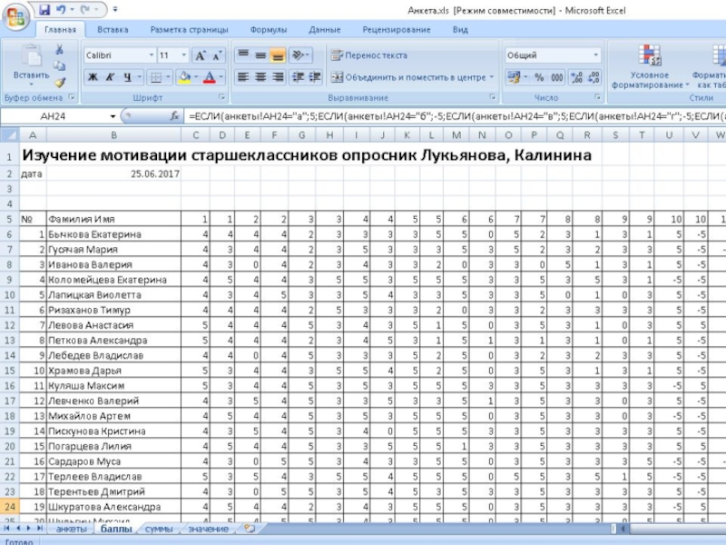Click the Save icon in quick access toolbar
The image size is (726, 545).
[x=44, y=10]
